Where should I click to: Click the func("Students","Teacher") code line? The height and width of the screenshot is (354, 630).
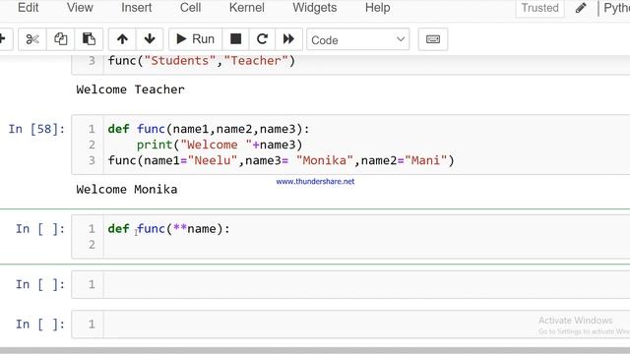click(201, 61)
